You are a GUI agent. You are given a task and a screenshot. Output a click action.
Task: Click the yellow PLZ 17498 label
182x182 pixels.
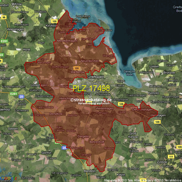point(91,88)
